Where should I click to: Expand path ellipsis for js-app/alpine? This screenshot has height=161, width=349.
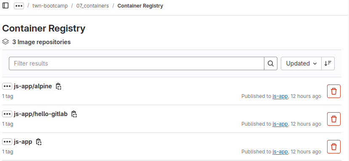pos(7,86)
